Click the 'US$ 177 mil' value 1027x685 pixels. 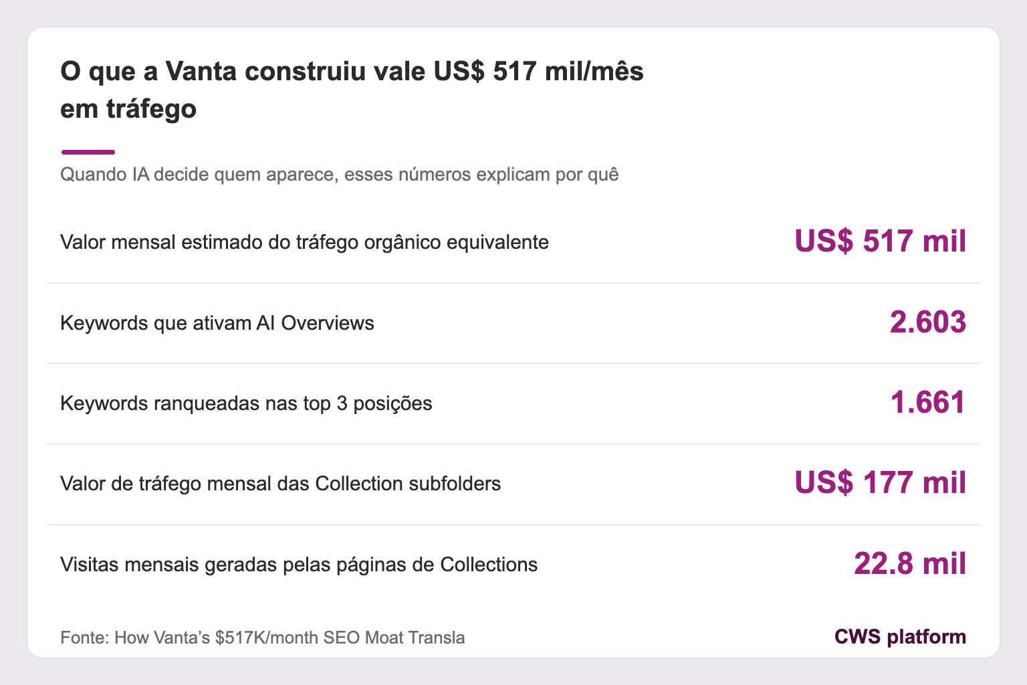pos(880,483)
